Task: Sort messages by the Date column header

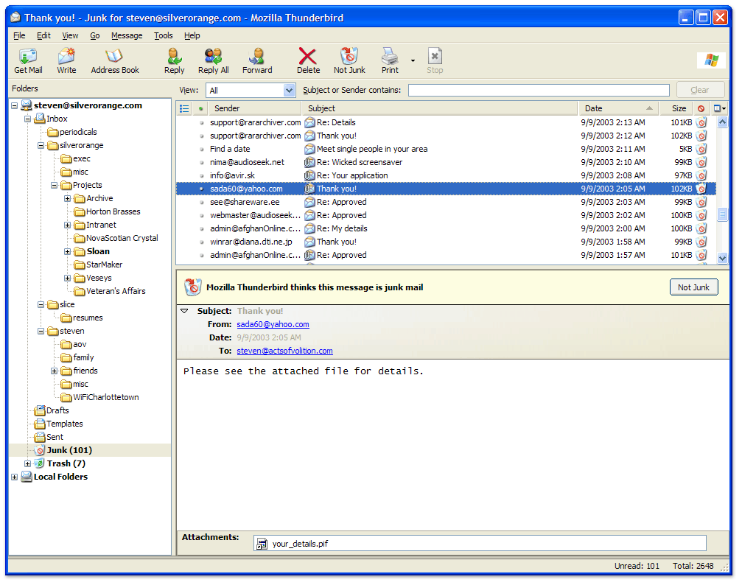Action: point(619,108)
